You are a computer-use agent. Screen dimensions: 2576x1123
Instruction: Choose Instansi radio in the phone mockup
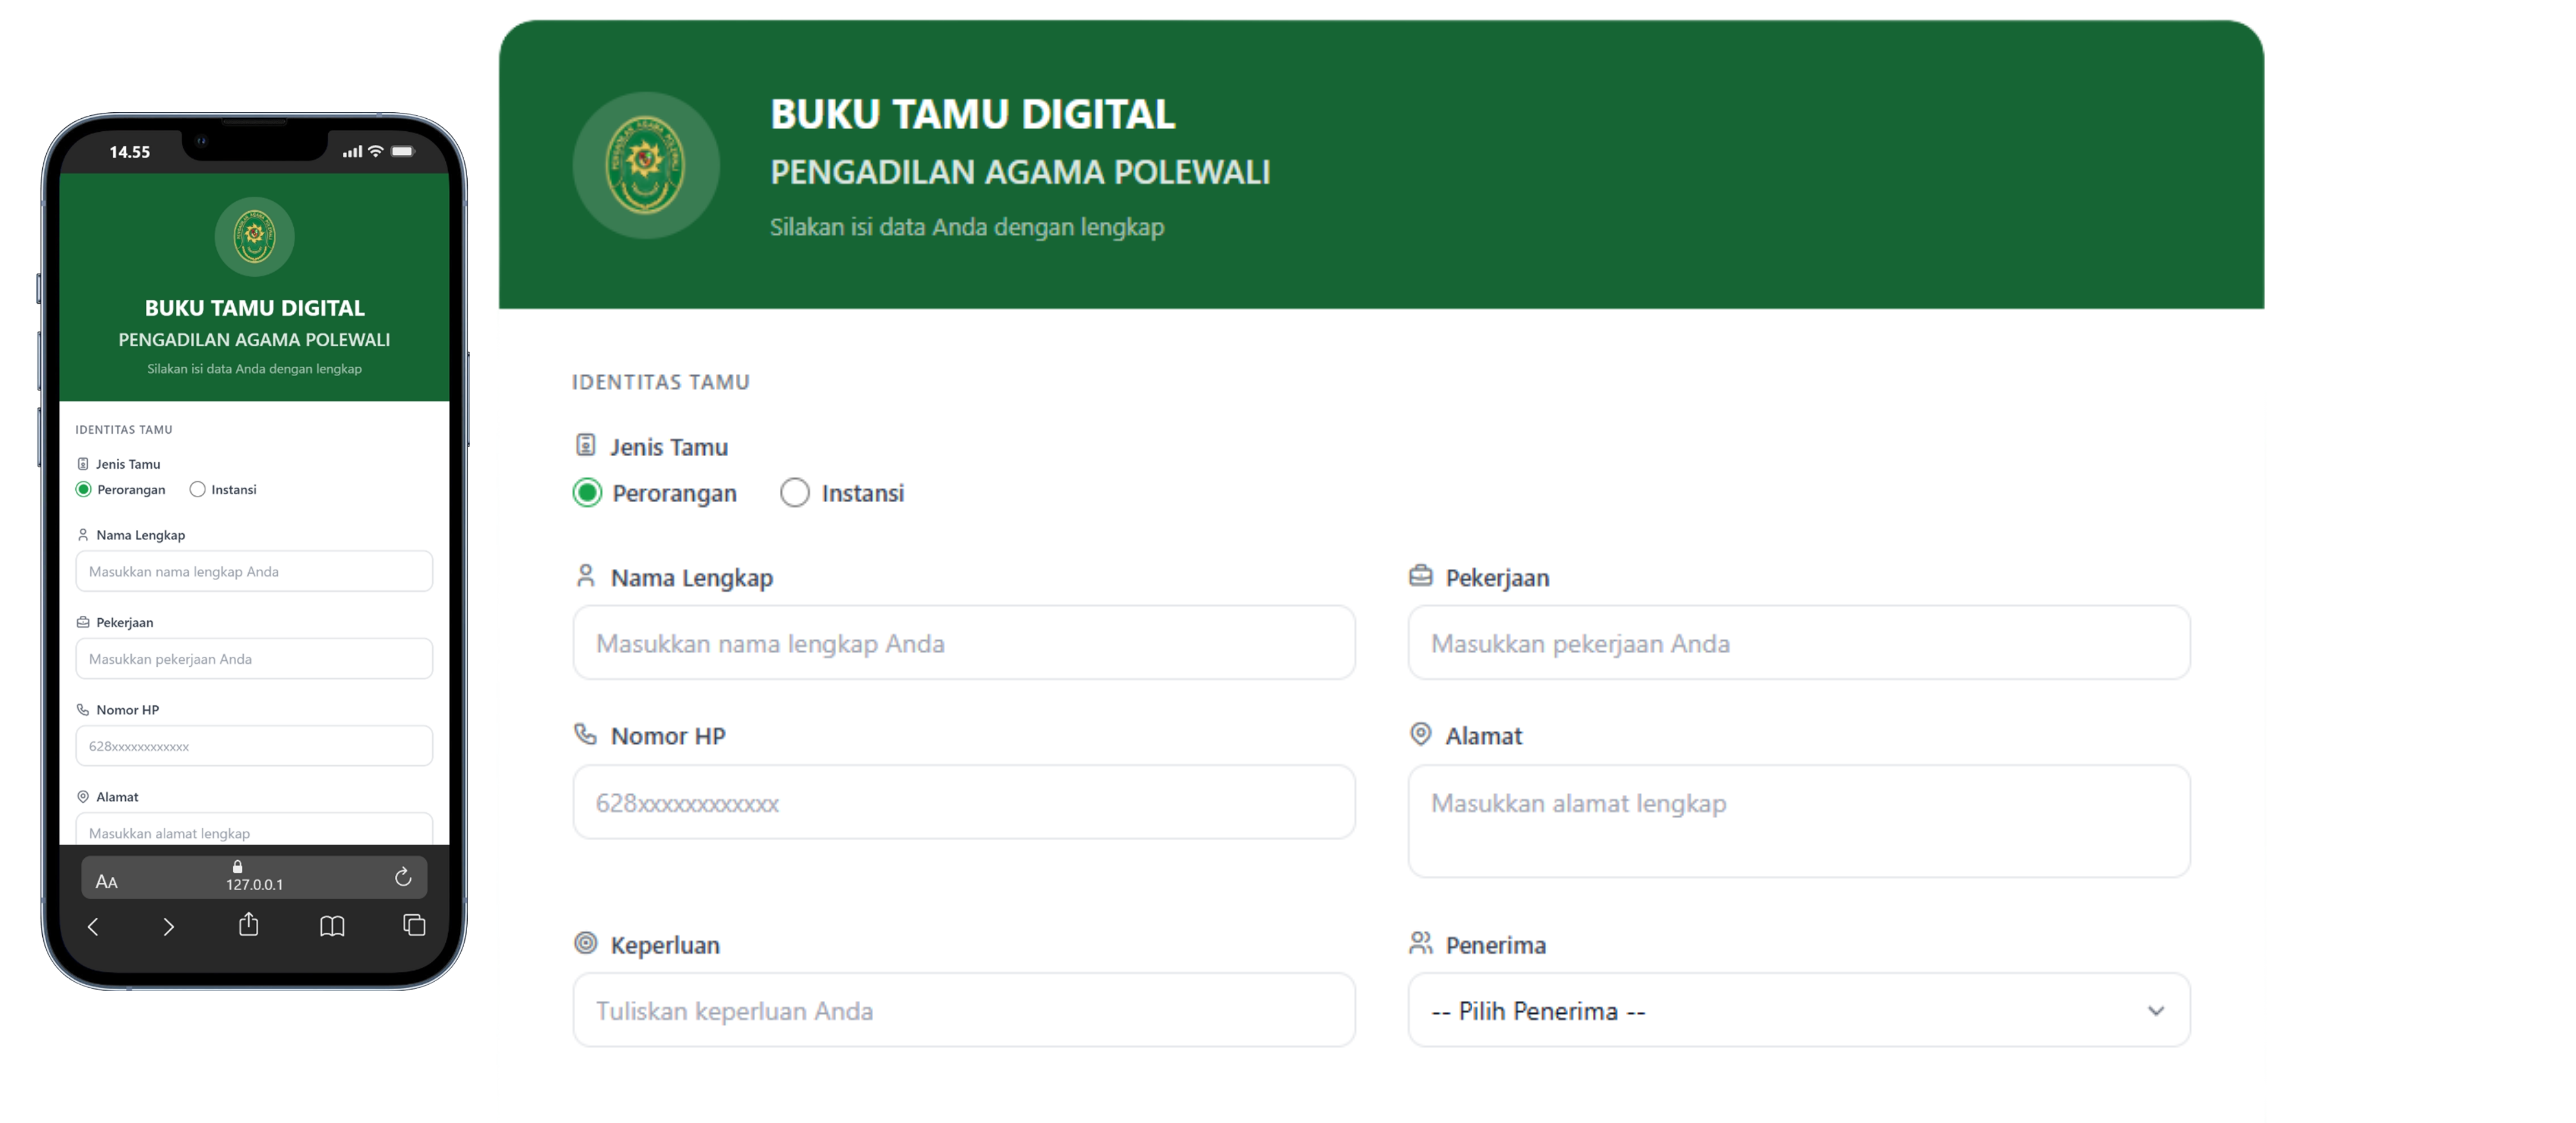click(x=197, y=490)
